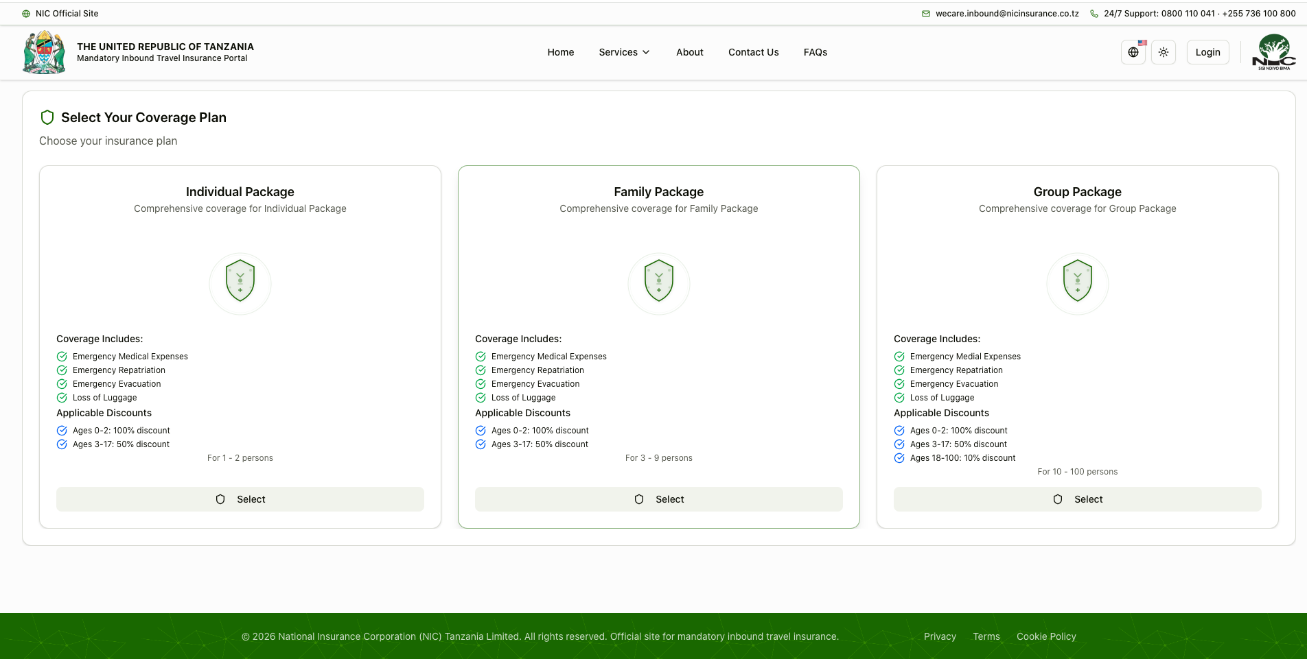This screenshot has height=659, width=1307.
Task: Click 'For 1 - 2 persons' text
Action: [x=240, y=458]
